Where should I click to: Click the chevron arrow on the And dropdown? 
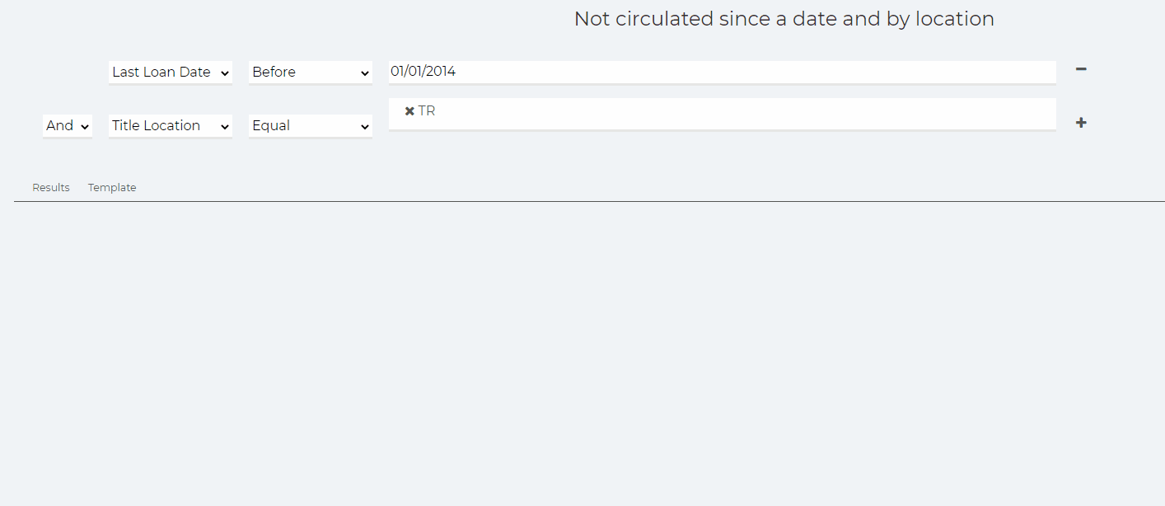[85, 126]
